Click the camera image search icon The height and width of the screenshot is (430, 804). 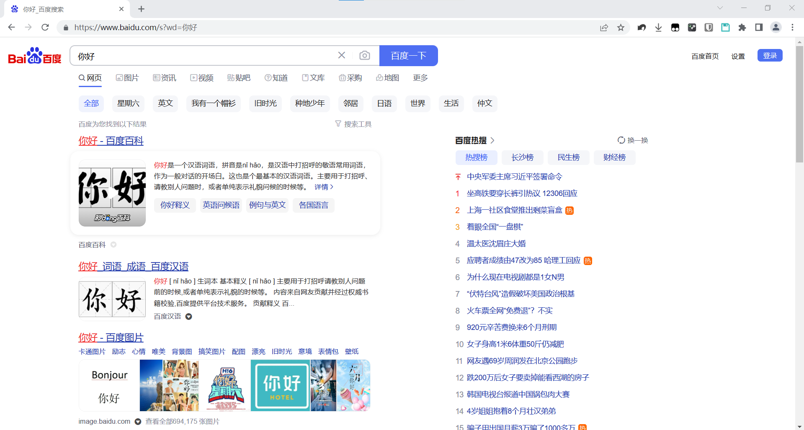(x=364, y=56)
